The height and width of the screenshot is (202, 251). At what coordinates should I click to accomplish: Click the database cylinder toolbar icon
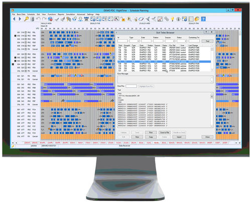pyautogui.click(x=33, y=19)
